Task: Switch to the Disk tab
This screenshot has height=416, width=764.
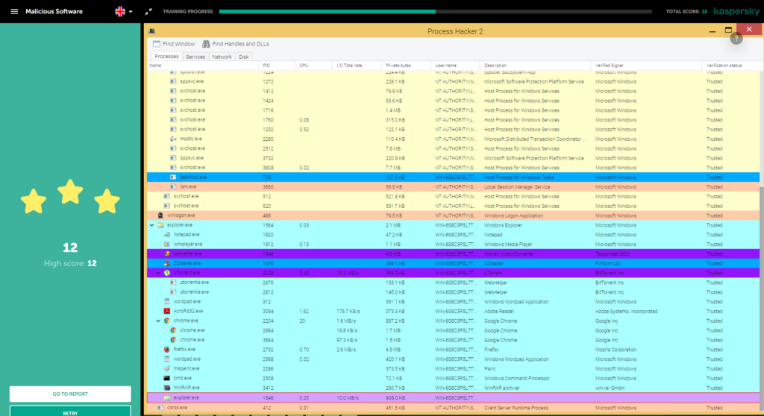Action: (244, 57)
